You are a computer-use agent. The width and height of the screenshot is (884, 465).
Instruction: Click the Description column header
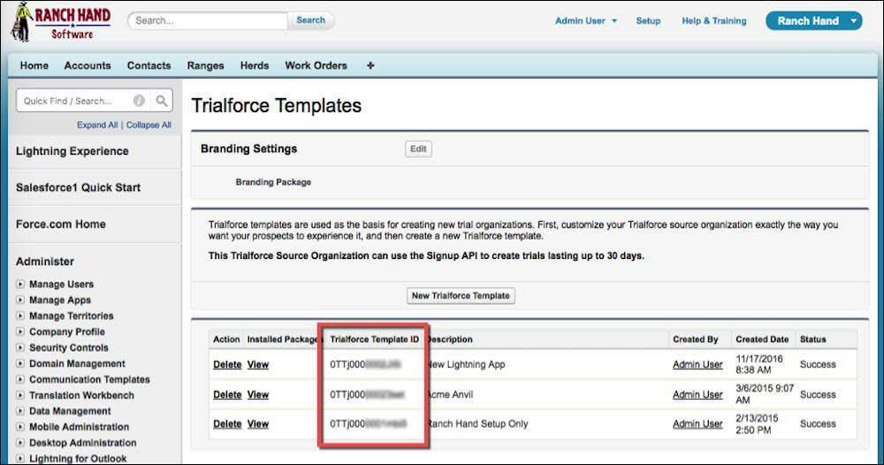[450, 339]
